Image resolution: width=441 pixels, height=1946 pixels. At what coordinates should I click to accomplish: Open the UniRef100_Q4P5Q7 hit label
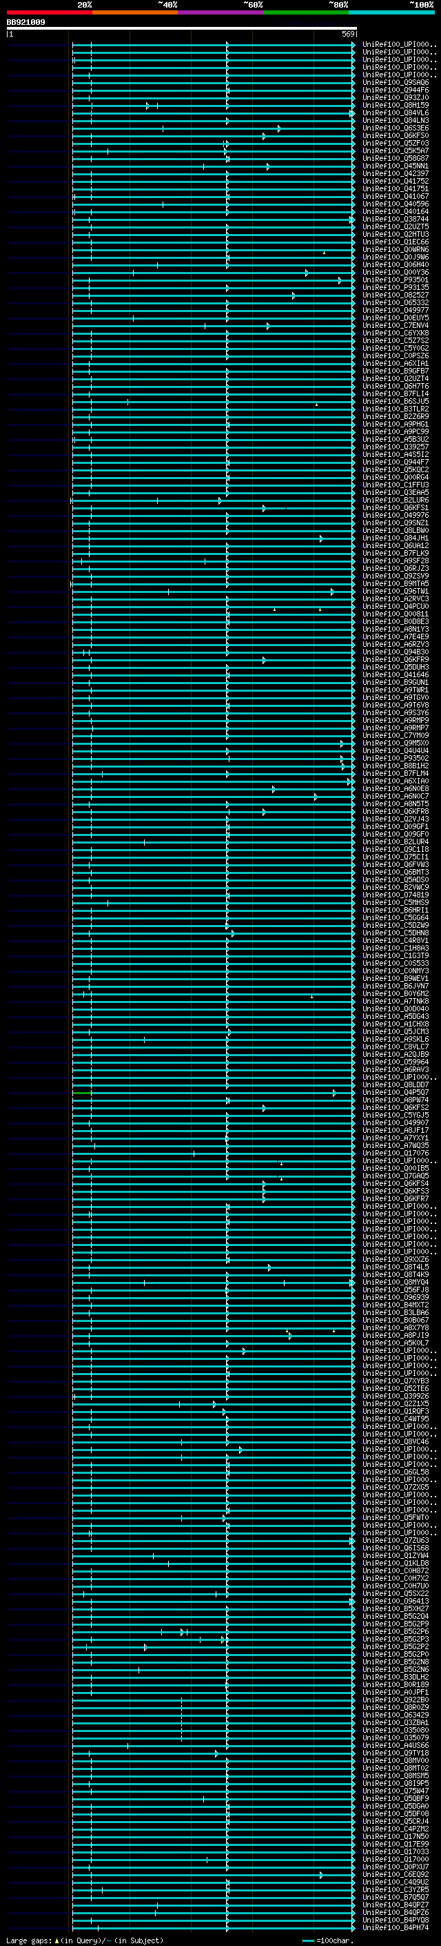coord(396,1092)
